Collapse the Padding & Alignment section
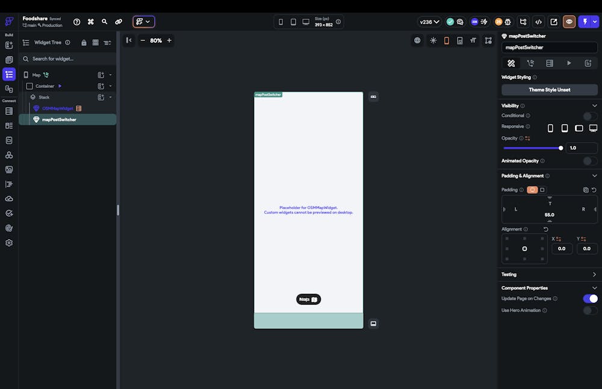 (594, 176)
